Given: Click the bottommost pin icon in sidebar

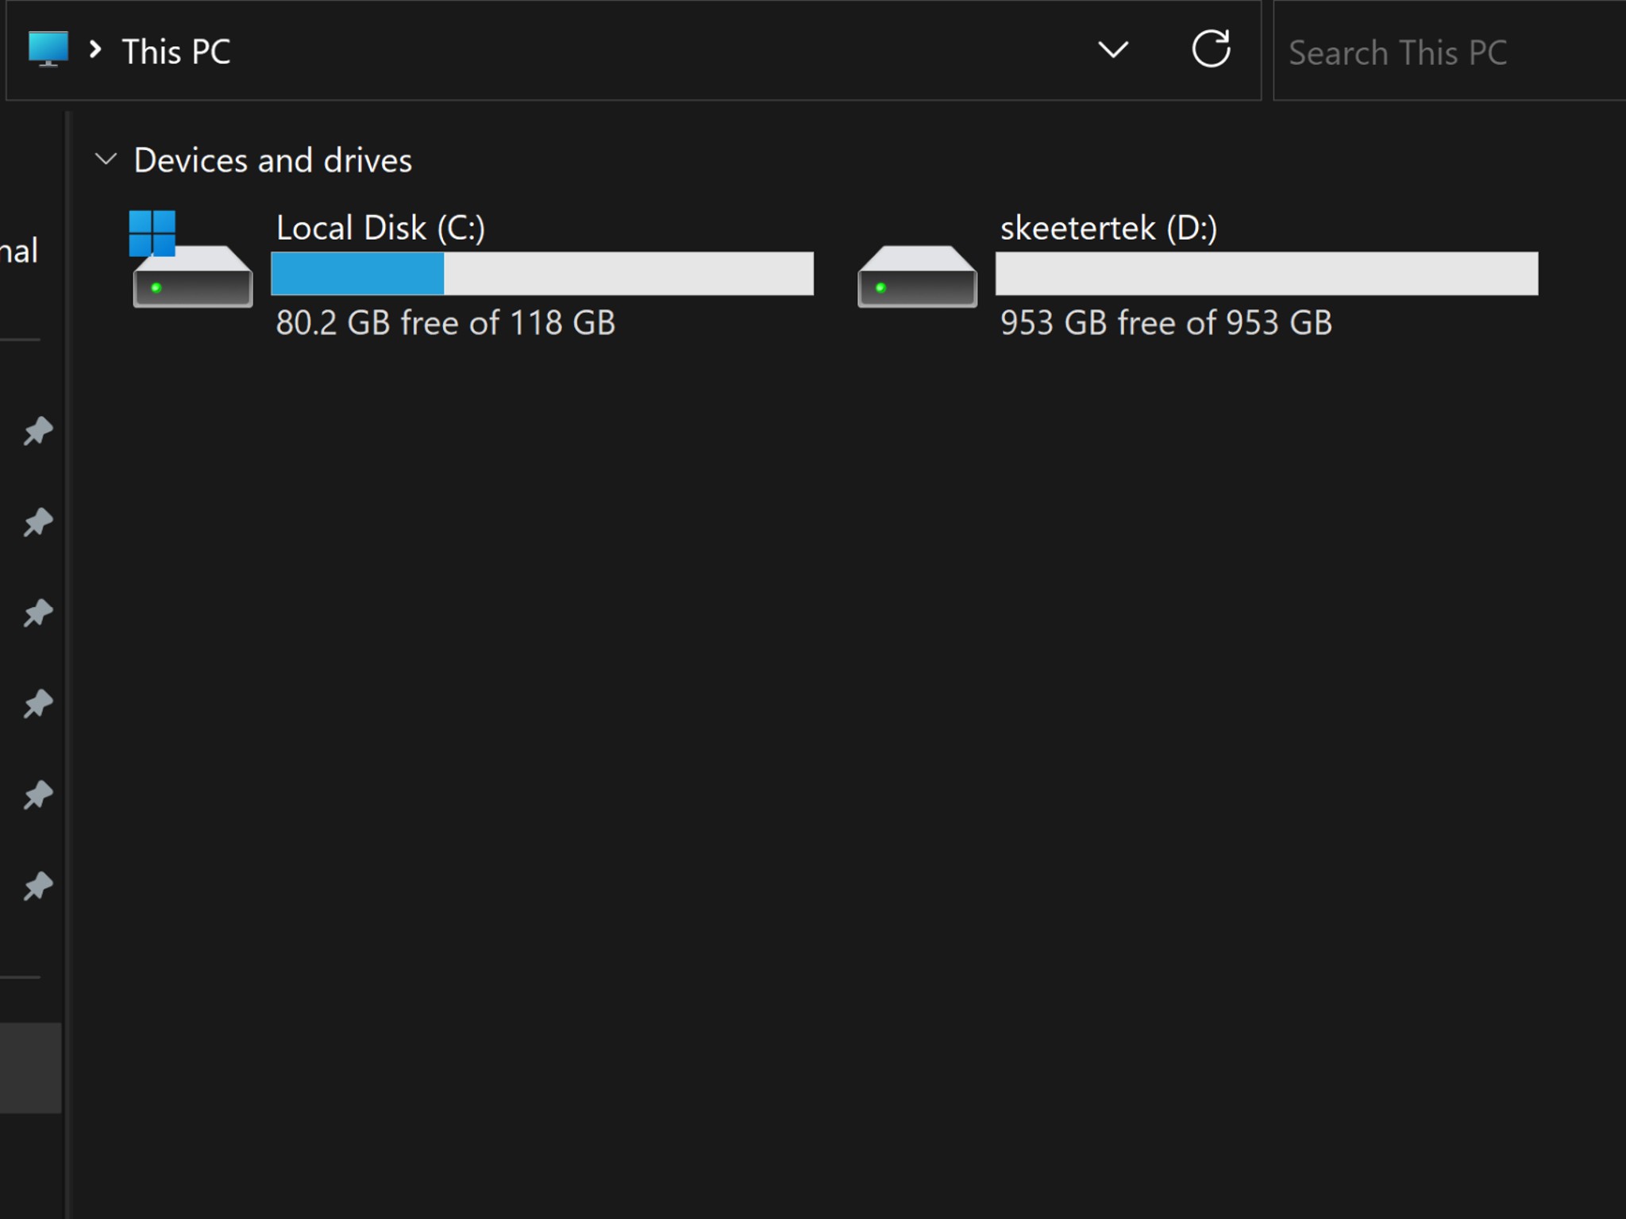Looking at the screenshot, I should (38, 886).
